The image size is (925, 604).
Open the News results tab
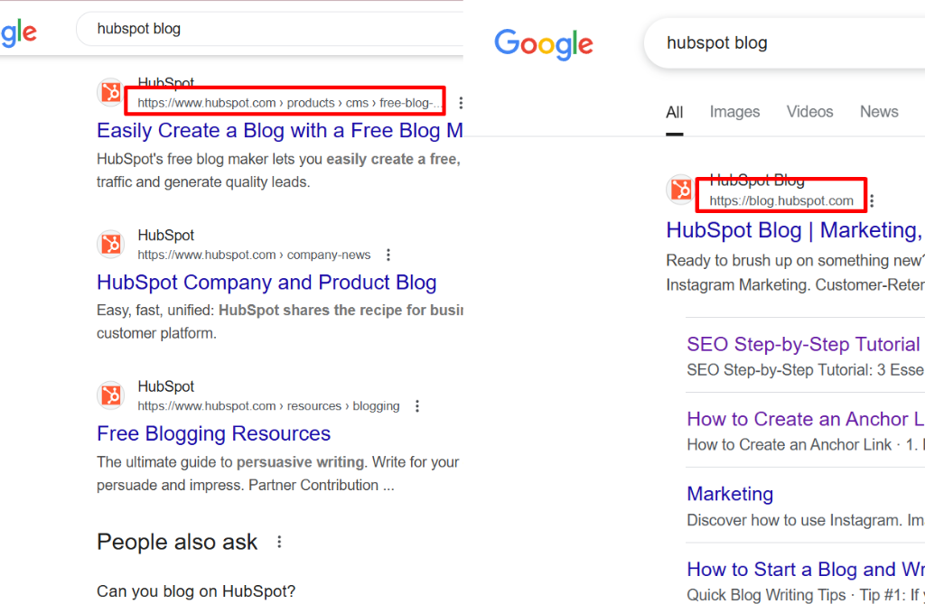(x=879, y=112)
